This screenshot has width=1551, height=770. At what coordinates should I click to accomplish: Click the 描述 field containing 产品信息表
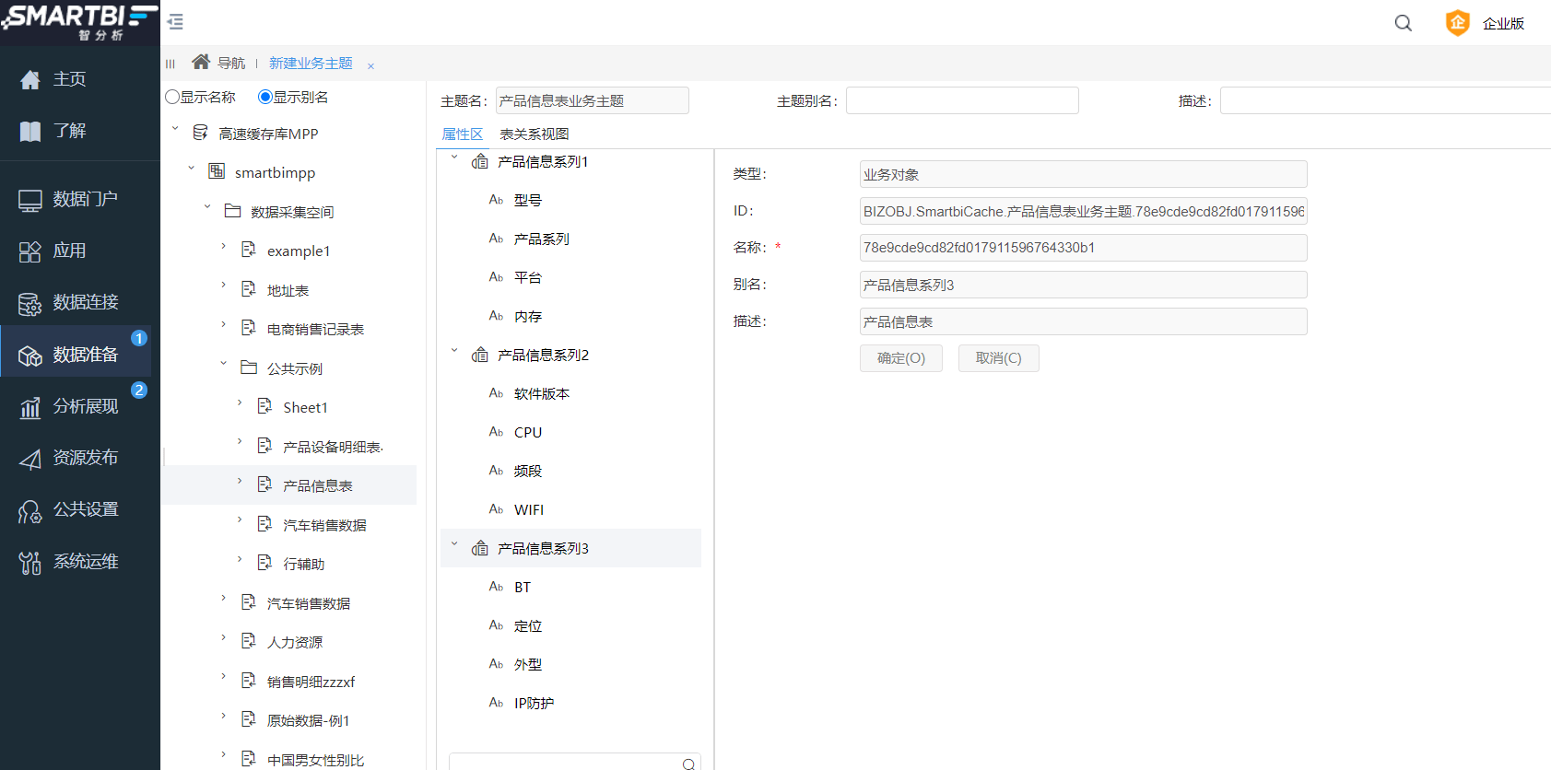point(1084,321)
